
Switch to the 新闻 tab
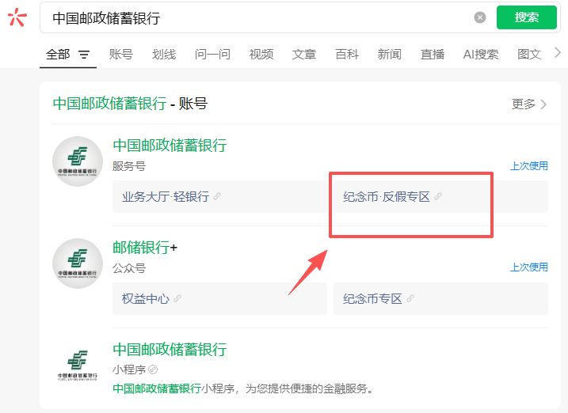390,55
